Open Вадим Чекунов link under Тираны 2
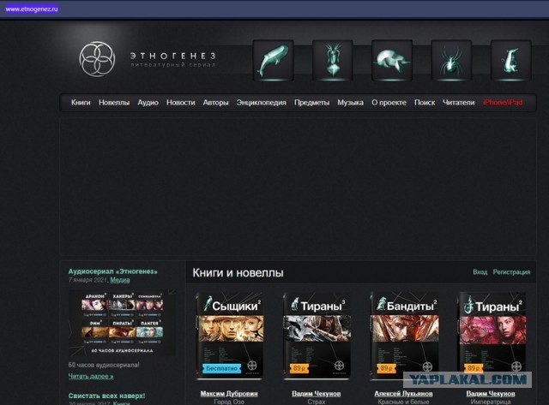549x405 pixels. 491,394
